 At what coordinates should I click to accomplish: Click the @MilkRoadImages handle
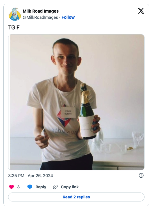point(40,17)
